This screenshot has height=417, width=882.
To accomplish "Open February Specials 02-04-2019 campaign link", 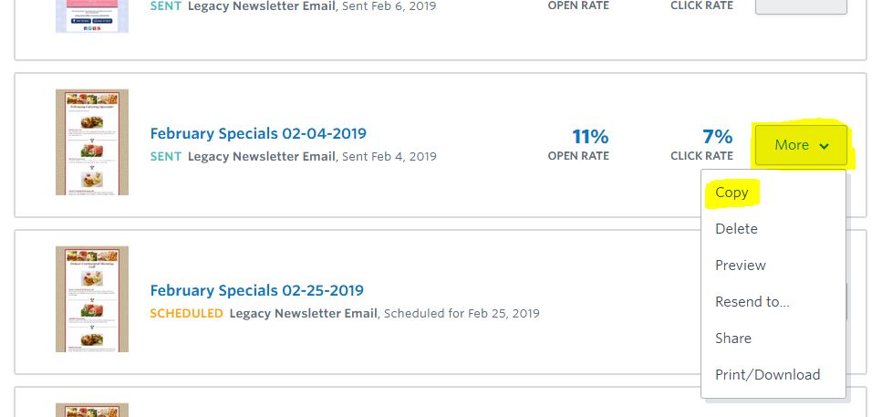I will pyautogui.click(x=258, y=134).
